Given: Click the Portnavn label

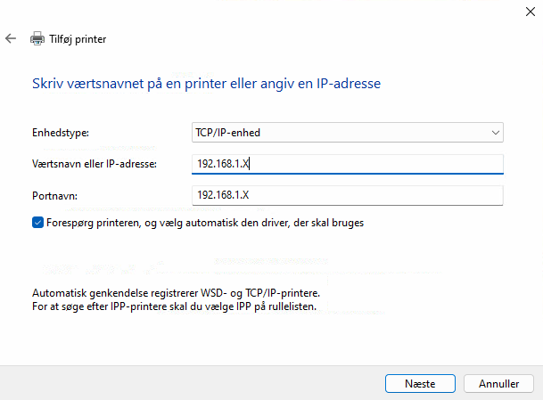Looking at the screenshot, I should (x=54, y=196).
